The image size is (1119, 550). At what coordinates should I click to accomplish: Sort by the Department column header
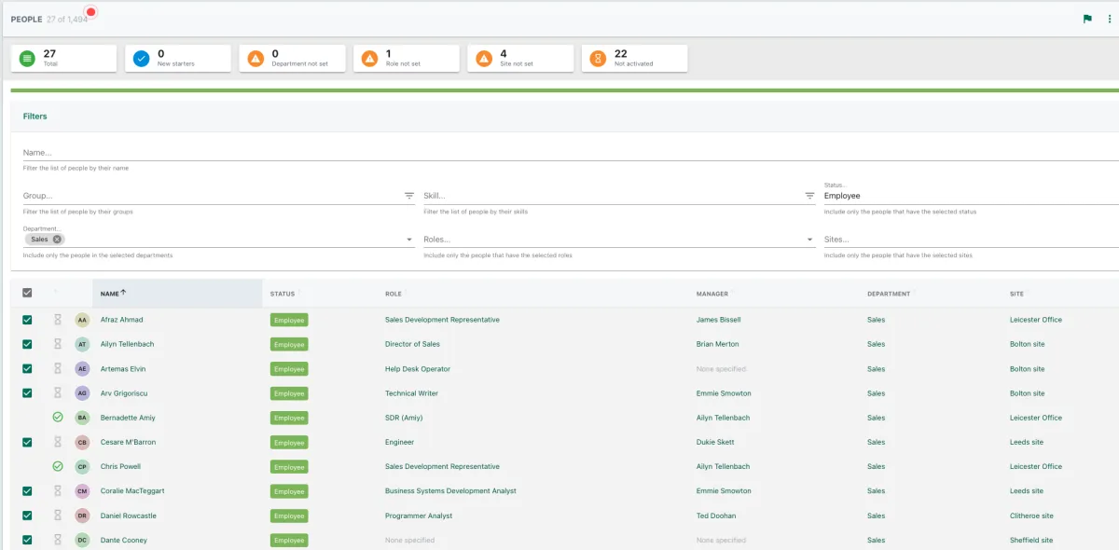[x=889, y=294]
